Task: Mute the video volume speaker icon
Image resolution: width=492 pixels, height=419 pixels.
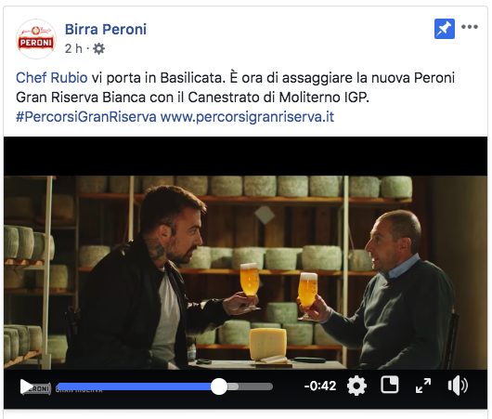Action: (458, 386)
